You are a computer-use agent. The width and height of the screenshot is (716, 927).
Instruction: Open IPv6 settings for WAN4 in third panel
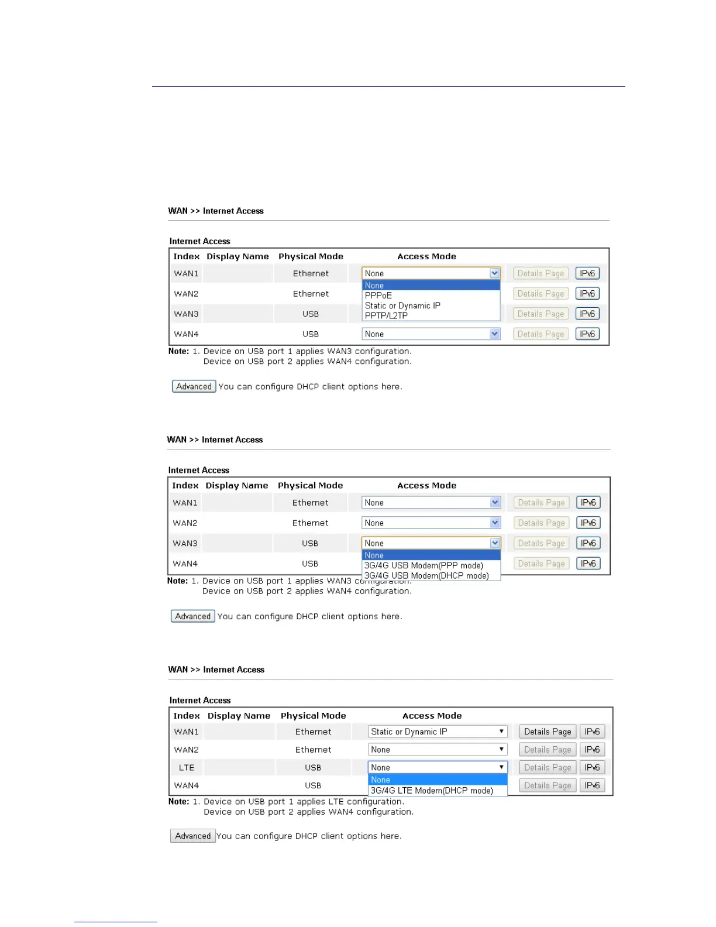tap(592, 785)
